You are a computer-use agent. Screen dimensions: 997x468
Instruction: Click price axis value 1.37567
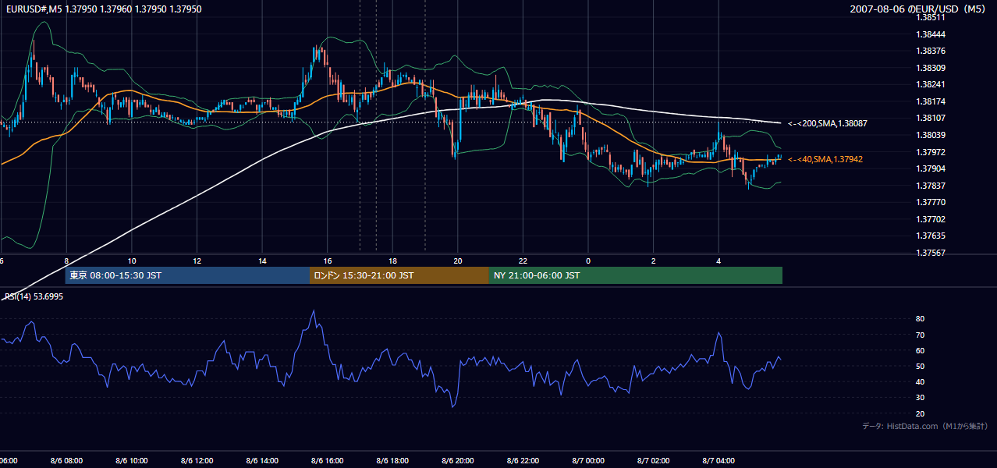[x=931, y=253]
